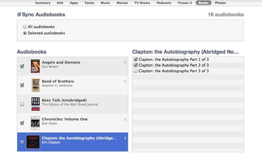
Task: Toggle the Sync Audiobooks checkbox
Action: tap(19, 14)
